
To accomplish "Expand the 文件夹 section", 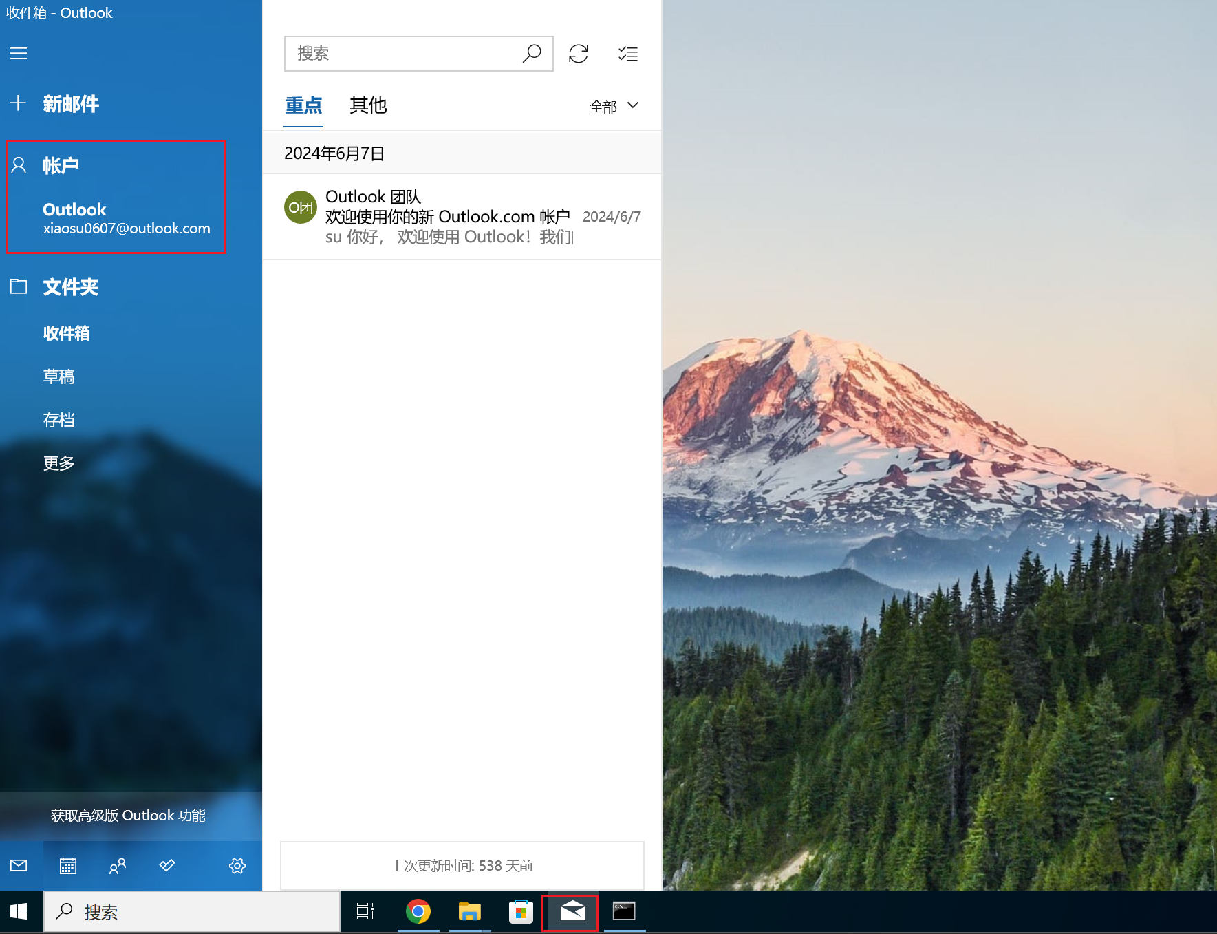I will tap(70, 287).
